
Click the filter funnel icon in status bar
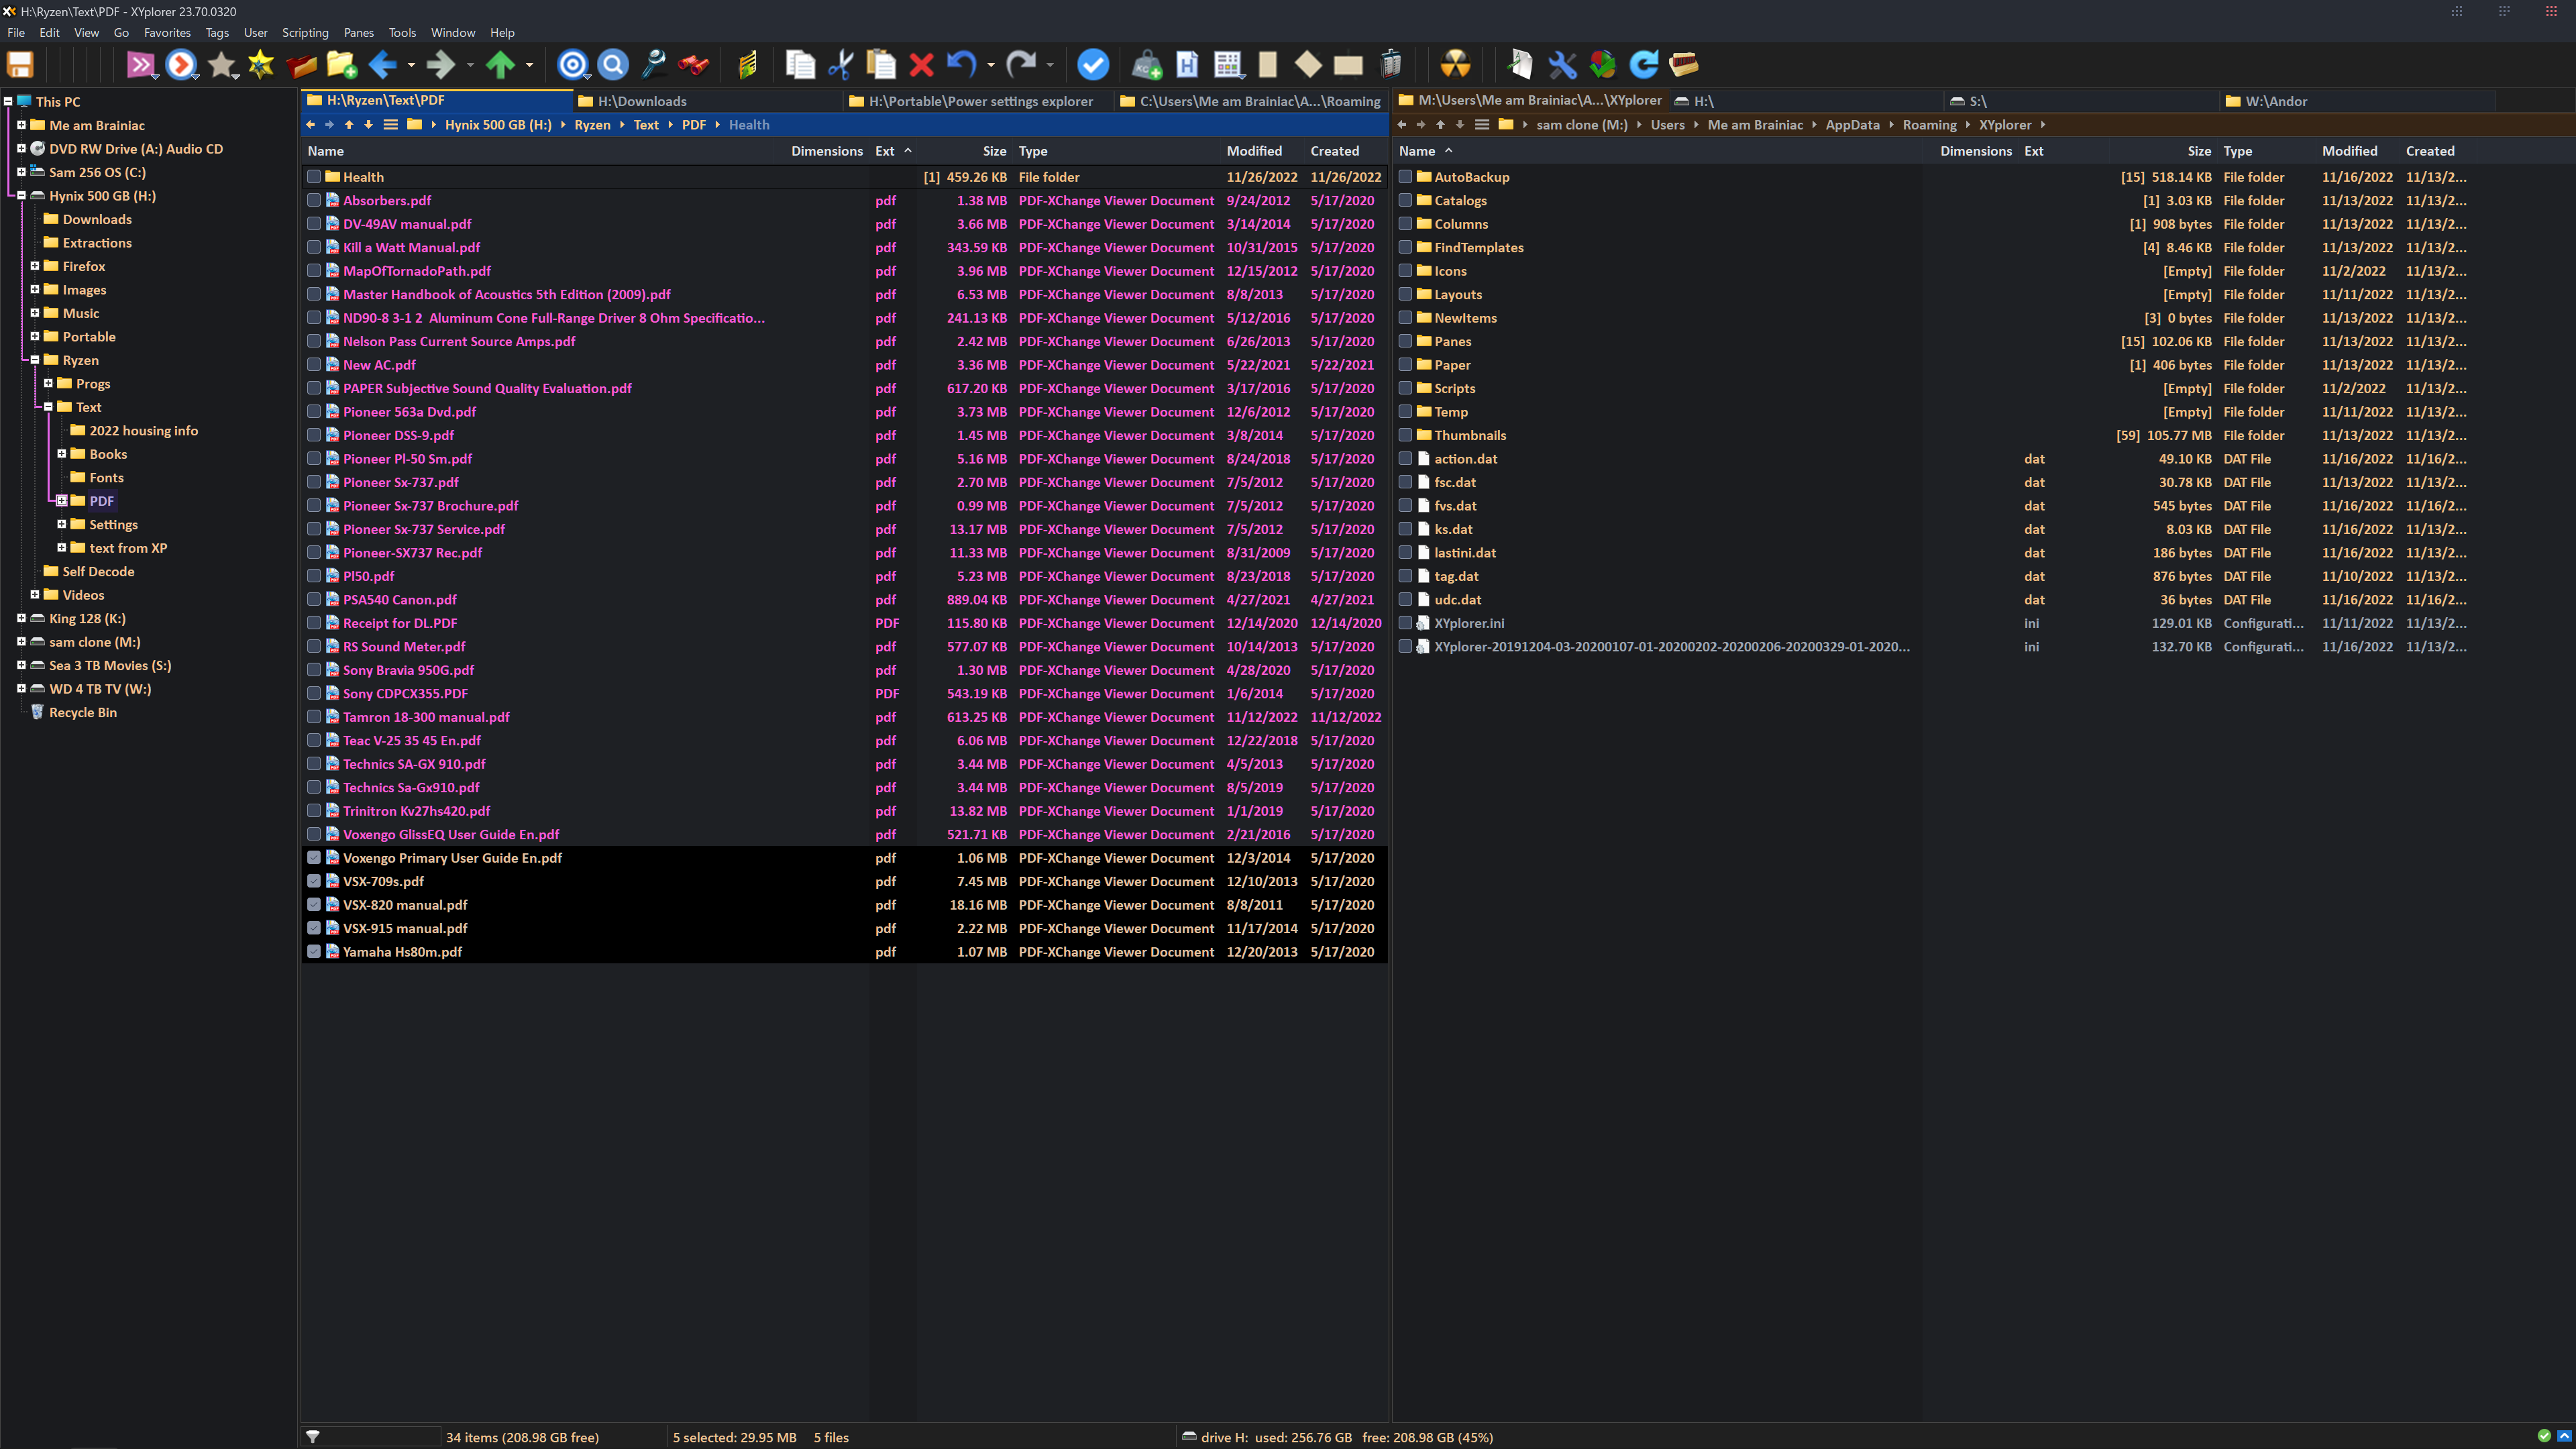point(313,1437)
